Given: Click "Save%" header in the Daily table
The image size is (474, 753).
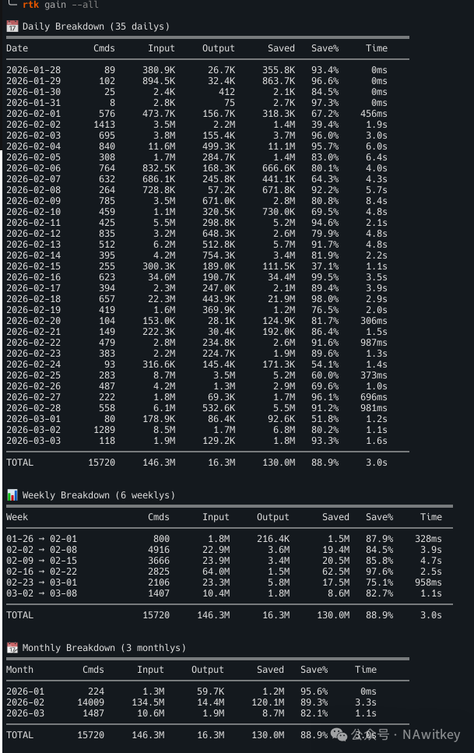Looking at the screenshot, I should coord(325,48).
